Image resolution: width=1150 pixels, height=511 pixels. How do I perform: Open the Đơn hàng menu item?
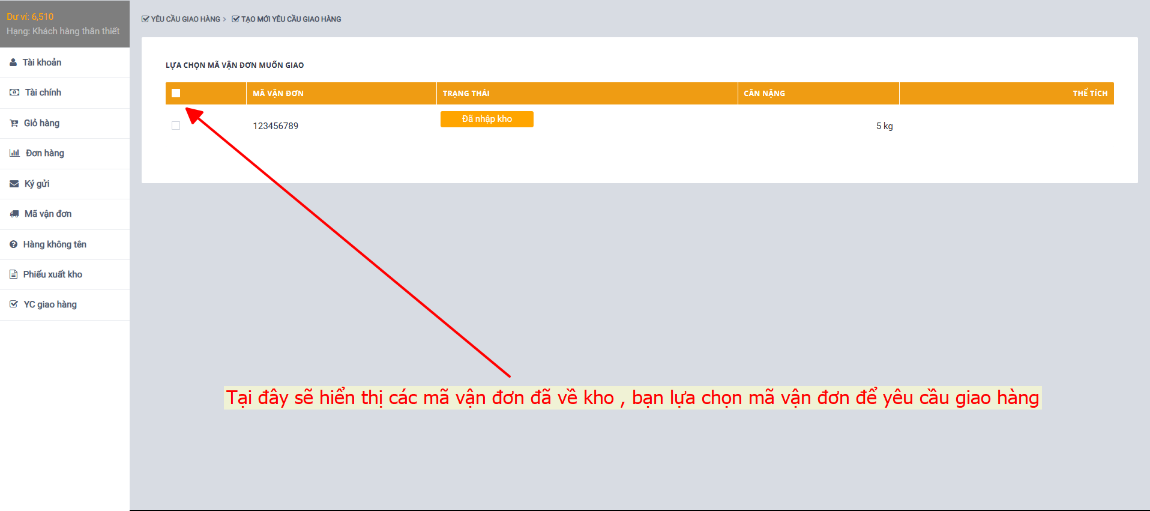(45, 153)
